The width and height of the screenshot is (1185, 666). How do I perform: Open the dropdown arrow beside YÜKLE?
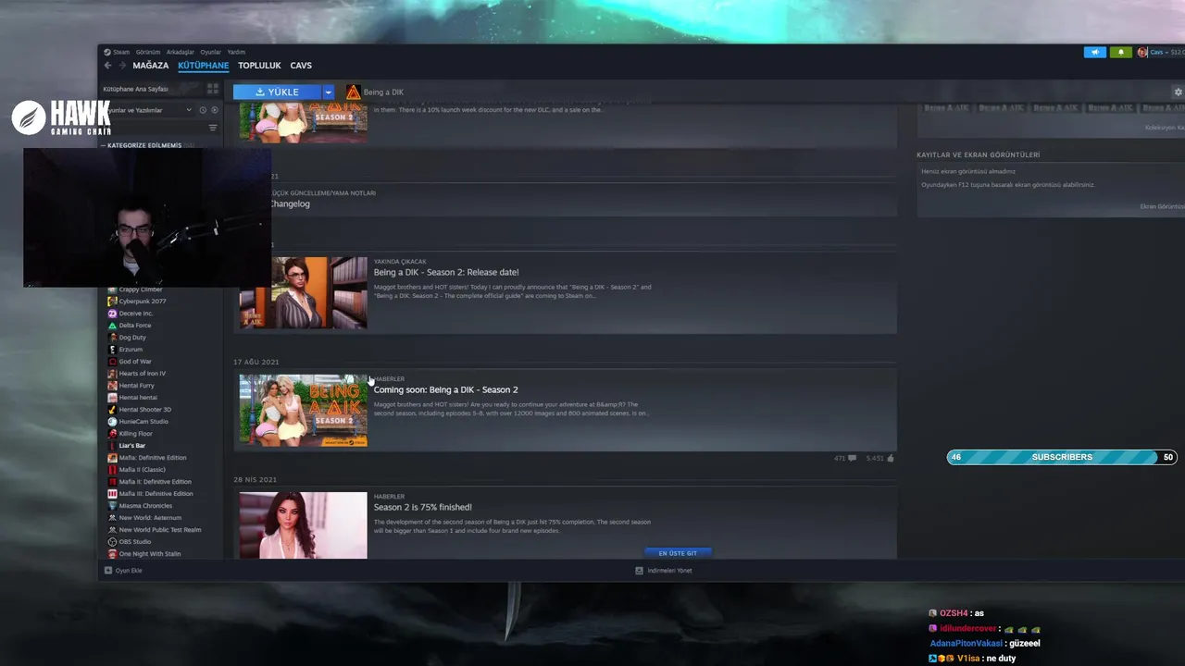pos(328,92)
